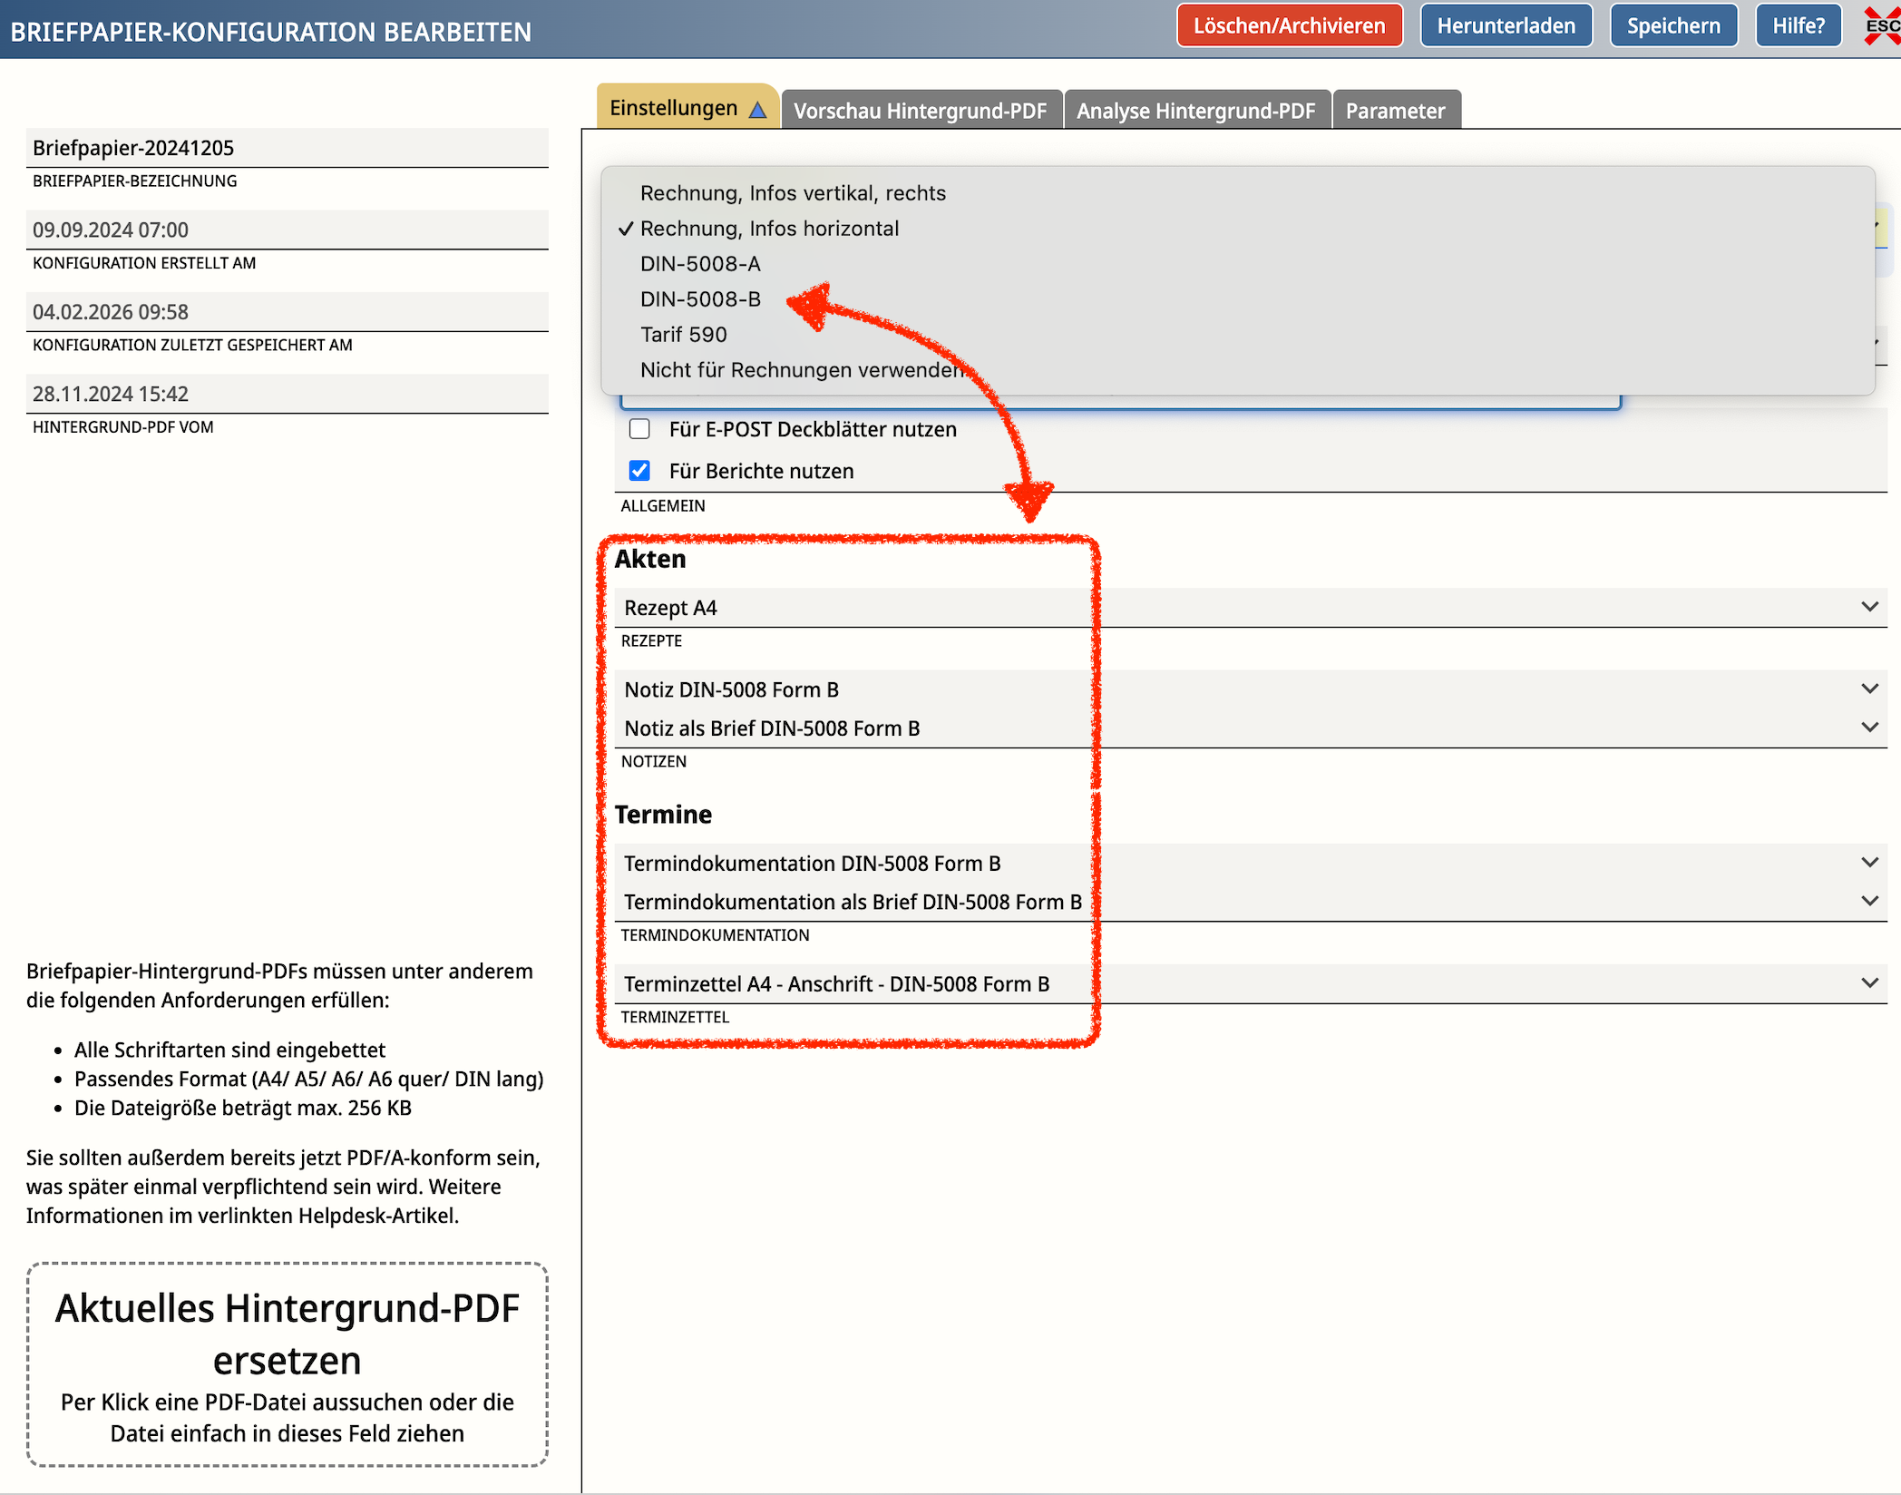1901x1495 pixels.
Task: Click the warning triangle on the Einstellungen tab
Action: pos(758,110)
